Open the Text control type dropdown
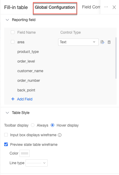The height and width of the screenshot is (175, 119). tap(78, 42)
